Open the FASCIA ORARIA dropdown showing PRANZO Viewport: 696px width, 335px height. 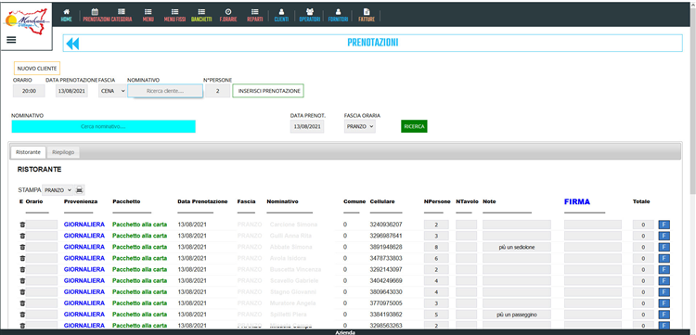pos(359,126)
